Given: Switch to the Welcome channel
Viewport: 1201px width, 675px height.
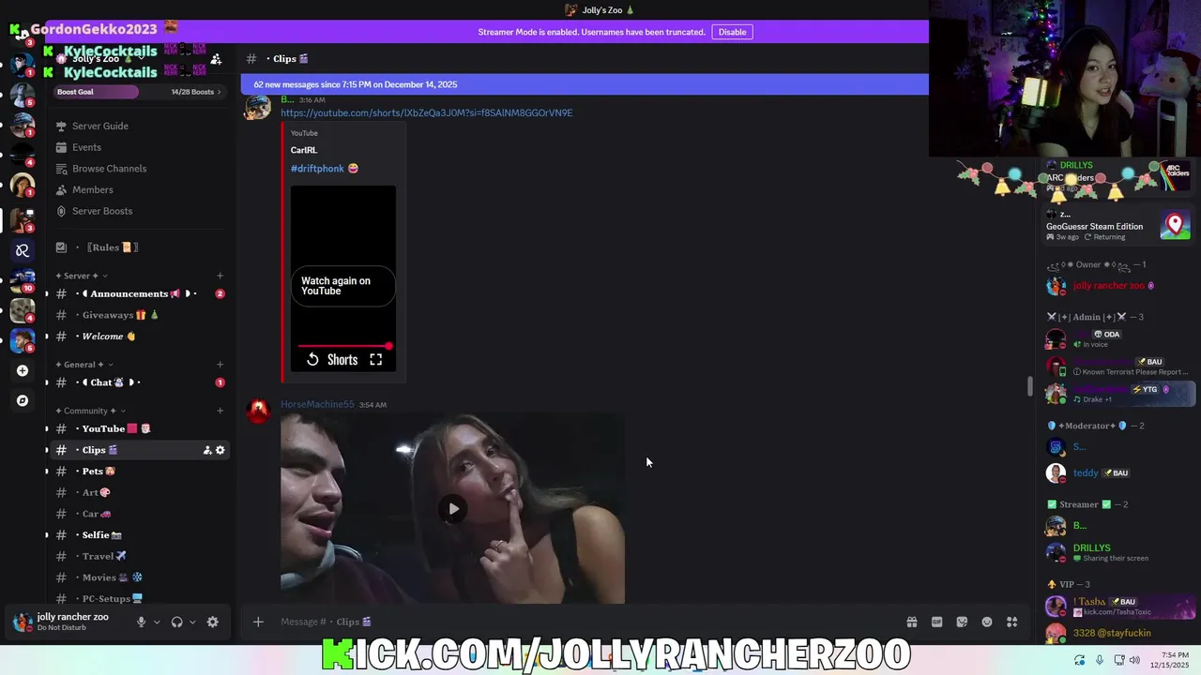Looking at the screenshot, I should click(x=138, y=337).
